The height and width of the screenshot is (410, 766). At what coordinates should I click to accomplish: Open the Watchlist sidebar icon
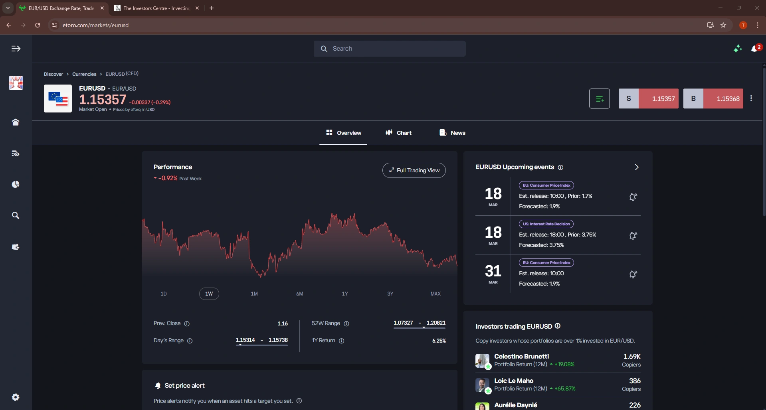[x=16, y=154]
